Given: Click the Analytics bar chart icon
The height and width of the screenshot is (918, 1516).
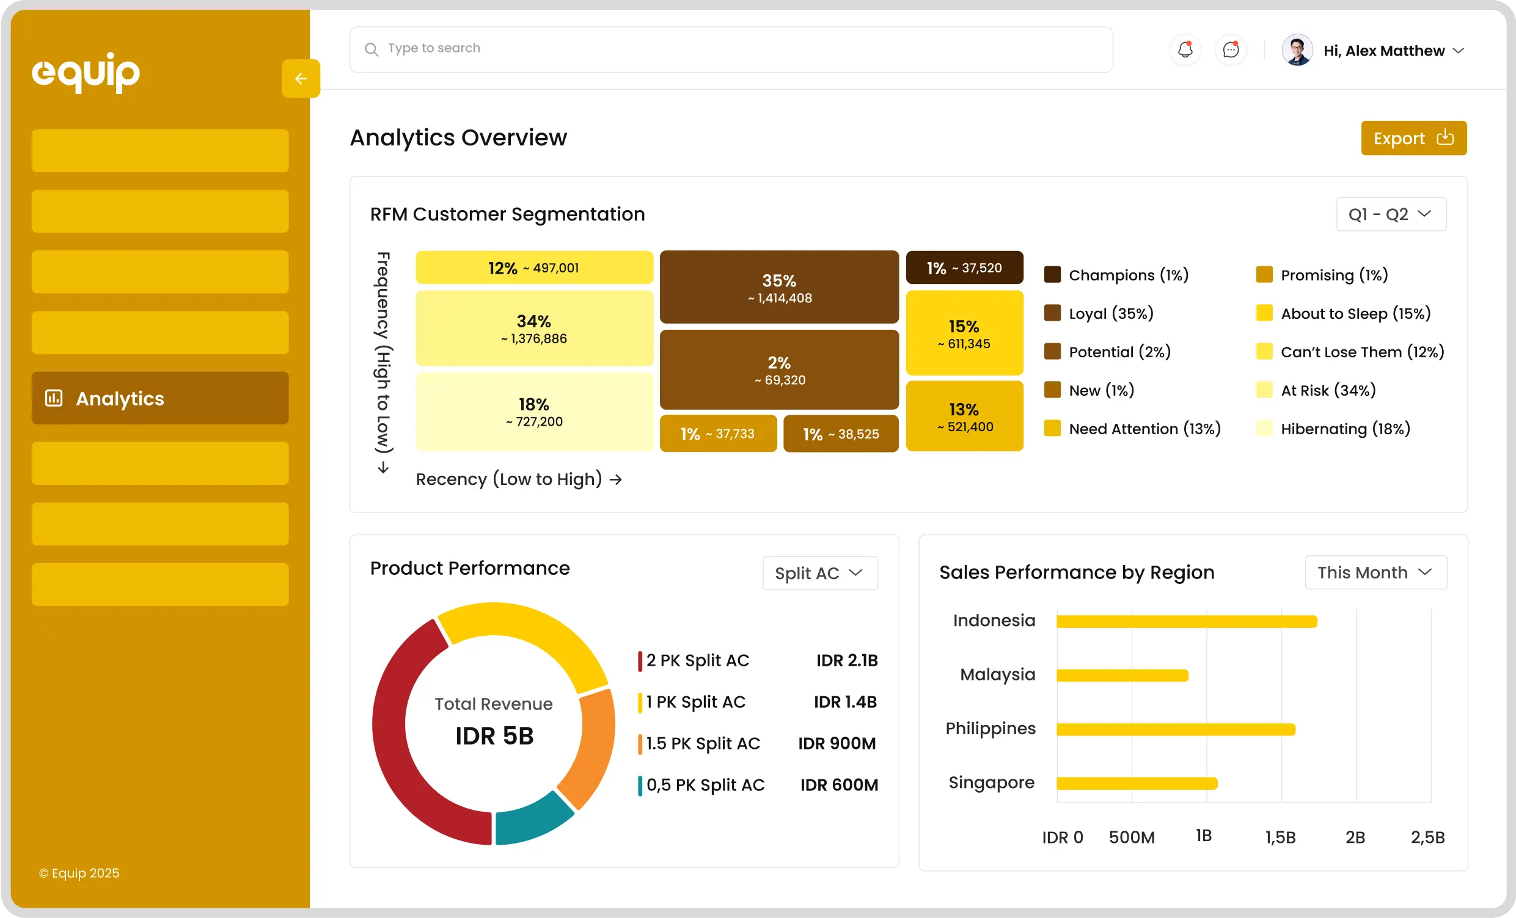Looking at the screenshot, I should 54,398.
